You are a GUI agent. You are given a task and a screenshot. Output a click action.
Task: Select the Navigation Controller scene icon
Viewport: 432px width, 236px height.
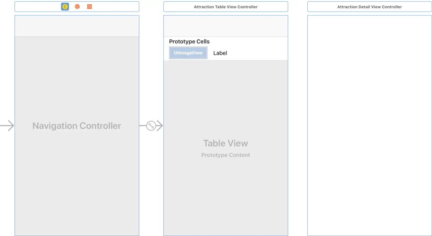(65, 7)
